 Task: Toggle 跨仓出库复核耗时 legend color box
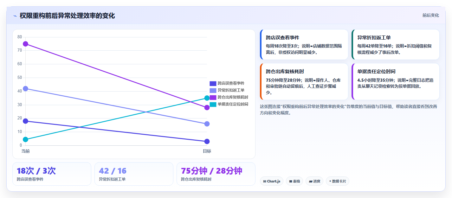[x=213, y=97]
